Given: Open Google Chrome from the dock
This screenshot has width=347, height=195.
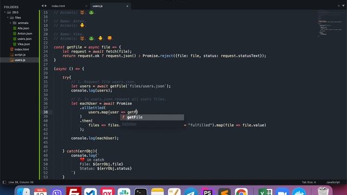Looking at the screenshot, I should coord(241,191).
